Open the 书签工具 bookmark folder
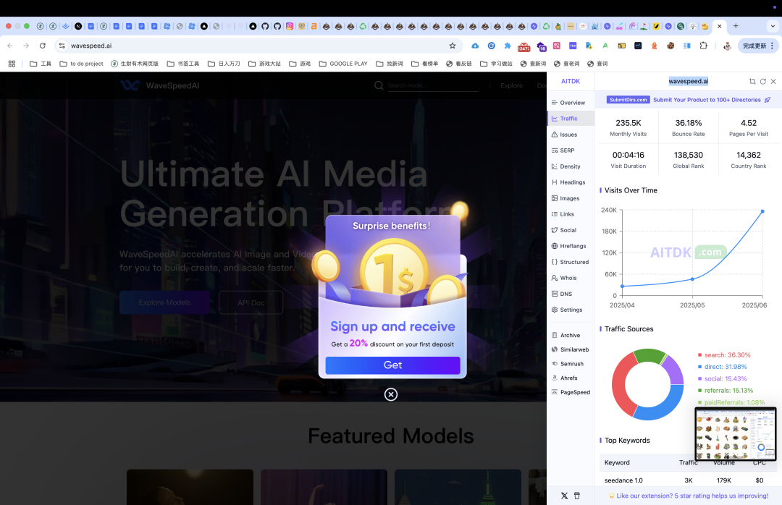782x505 pixels. (183, 64)
